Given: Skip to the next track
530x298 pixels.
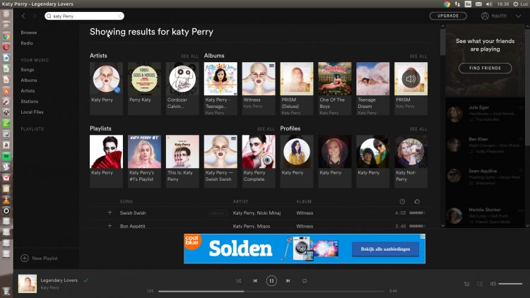Looking at the screenshot, I should [x=288, y=281].
